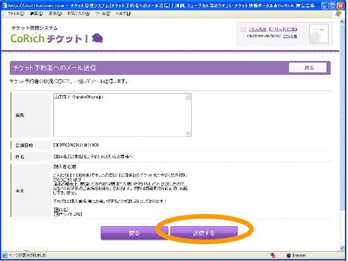Click the page icon in status bar
The width and height of the screenshot is (348, 261).
coord(5,255)
